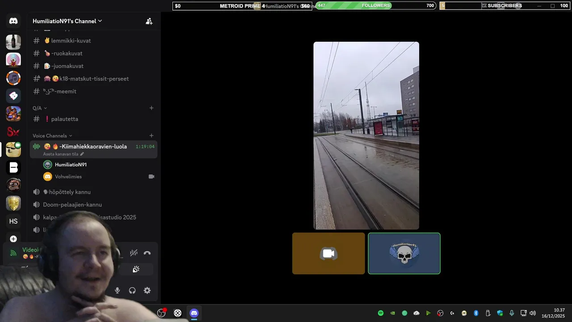This screenshot has height=322, width=572.
Task: Open HumiliatioN91's Channel server dropdown
Action: point(67,21)
